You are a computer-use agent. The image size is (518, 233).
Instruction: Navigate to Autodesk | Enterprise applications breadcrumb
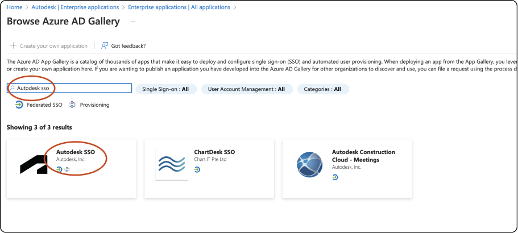pos(76,7)
